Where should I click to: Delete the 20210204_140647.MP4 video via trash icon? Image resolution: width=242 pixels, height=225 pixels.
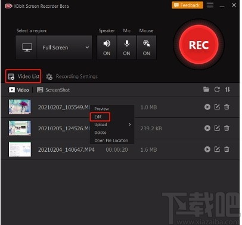click(227, 149)
